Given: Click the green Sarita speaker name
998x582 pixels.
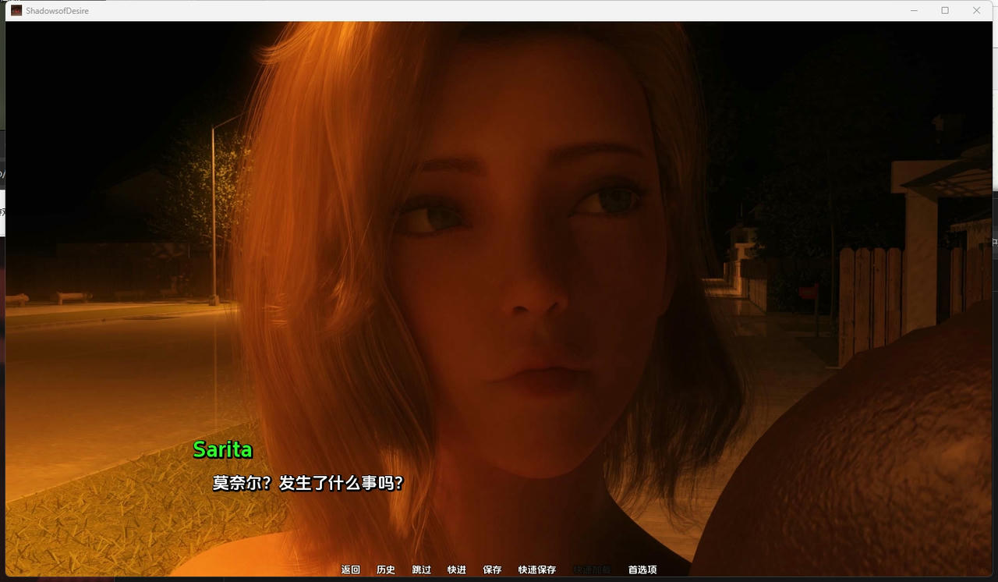Looking at the screenshot, I should 223,449.
